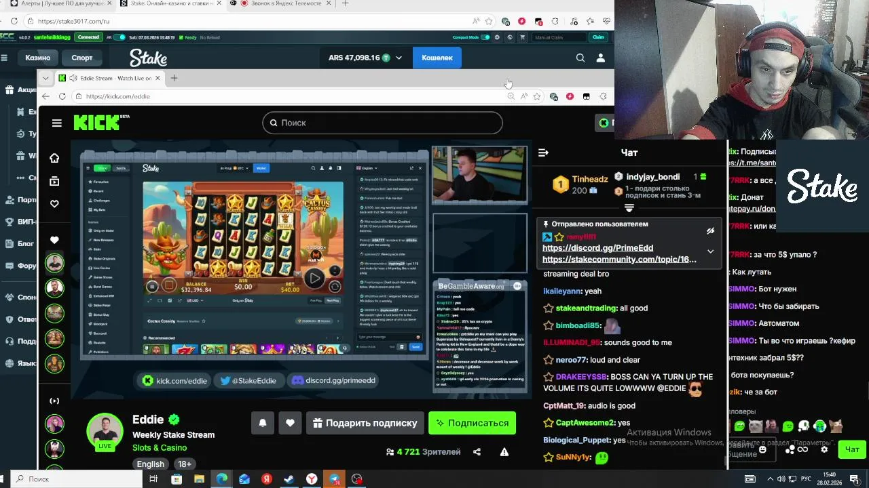Click the English language tag
Image resolution: width=869 pixels, height=488 pixels.
click(151, 464)
